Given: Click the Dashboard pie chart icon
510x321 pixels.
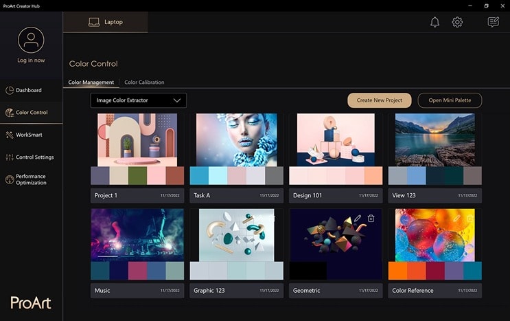Looking at the screenshot, I should (10, 90).
